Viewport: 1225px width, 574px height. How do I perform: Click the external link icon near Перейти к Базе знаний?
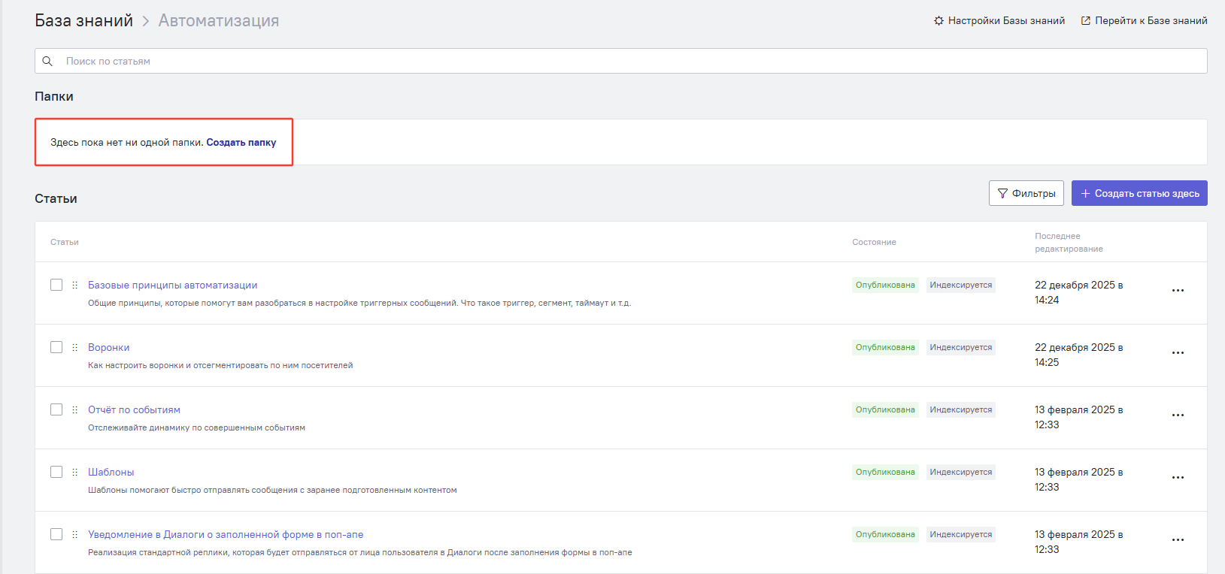(1085, 21)
